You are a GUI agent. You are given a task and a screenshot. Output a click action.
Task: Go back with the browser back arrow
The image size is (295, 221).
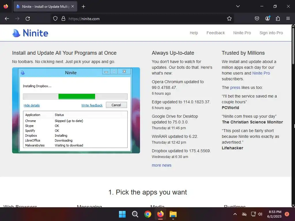(x=7, y=19)
